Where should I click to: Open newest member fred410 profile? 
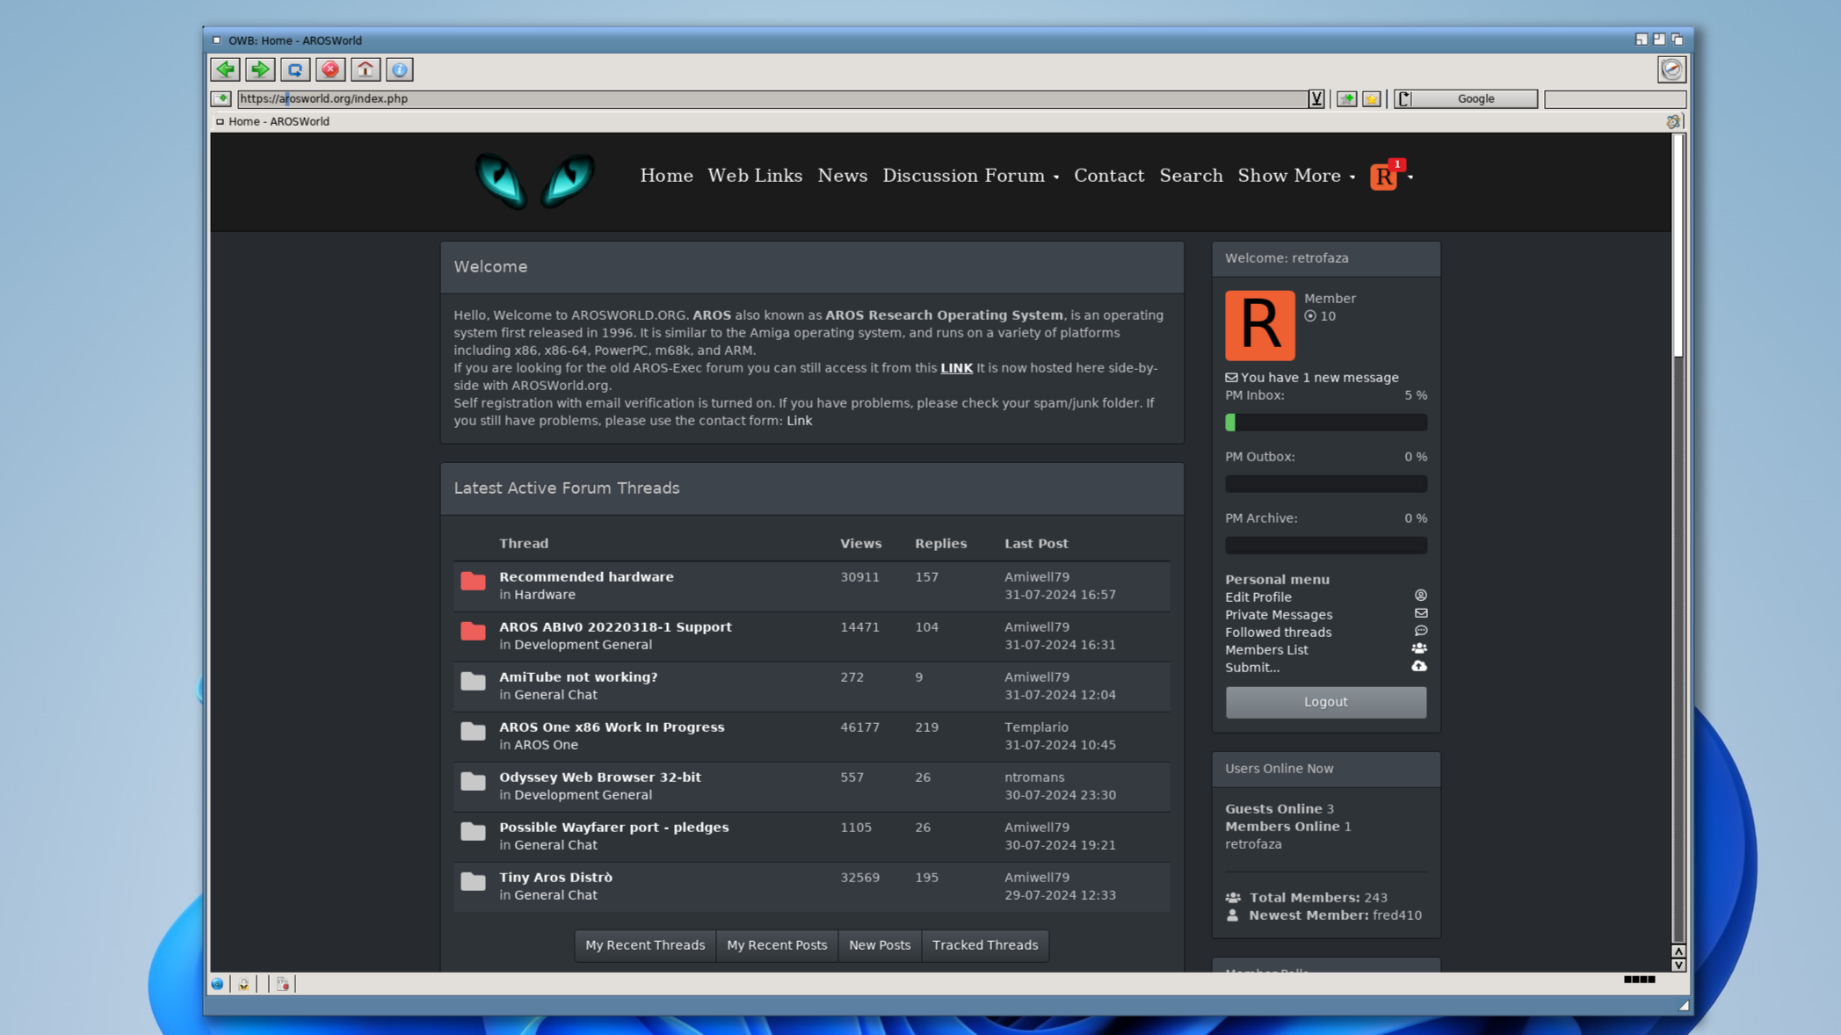[x=1396, y=915]
